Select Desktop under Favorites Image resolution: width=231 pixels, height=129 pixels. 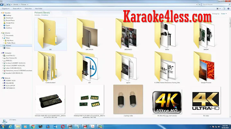click(x=8, y=15)
